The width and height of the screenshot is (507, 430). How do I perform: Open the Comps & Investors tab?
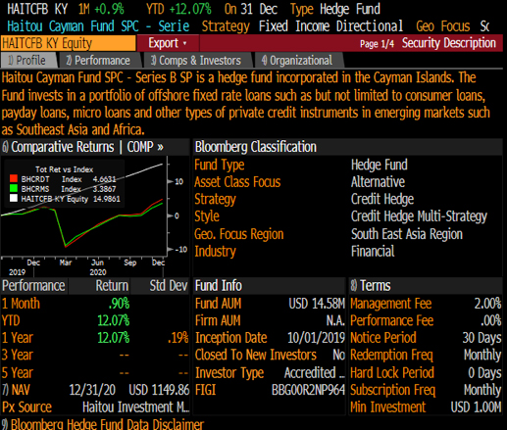coord(197,61)
